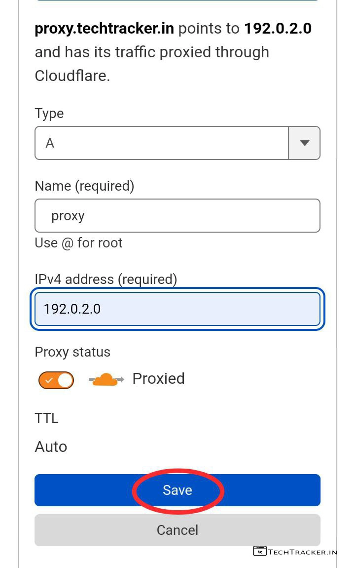Screen dimensions: 355x568
Task: Click the orange Cloudflare cloud icon
Action: (106, 379)
